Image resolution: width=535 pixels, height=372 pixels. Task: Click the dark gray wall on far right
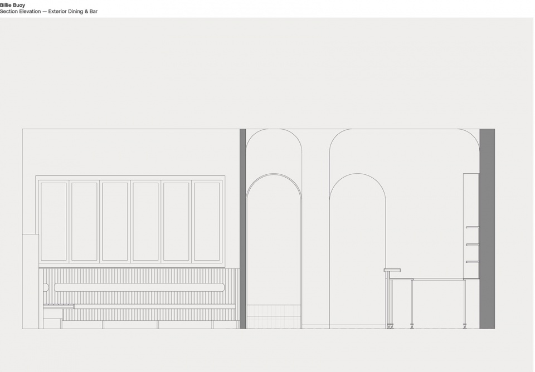[487, 228]
